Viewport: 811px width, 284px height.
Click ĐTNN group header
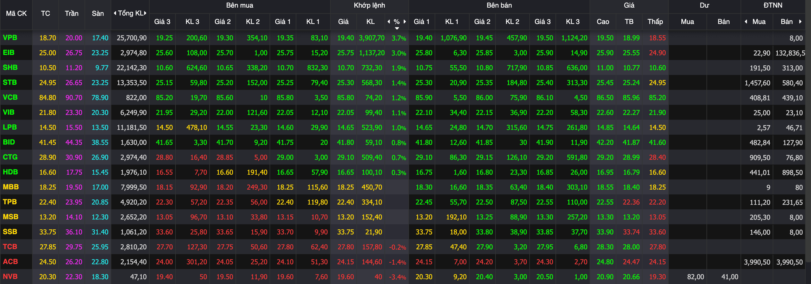[773, 5]
